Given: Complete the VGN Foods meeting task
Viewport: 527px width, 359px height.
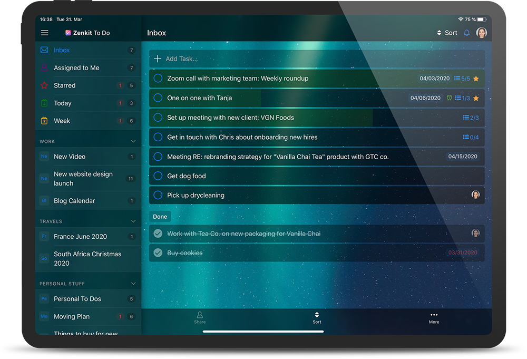Looking at the screenshot, I should tap(158, 118).
